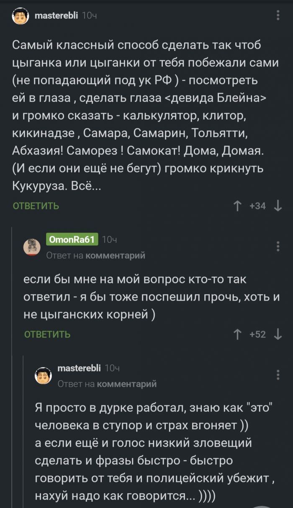Follow the 'комментарий' link in masterebli's bottom reply
The image size is (293, 508).
coord(126,383)
